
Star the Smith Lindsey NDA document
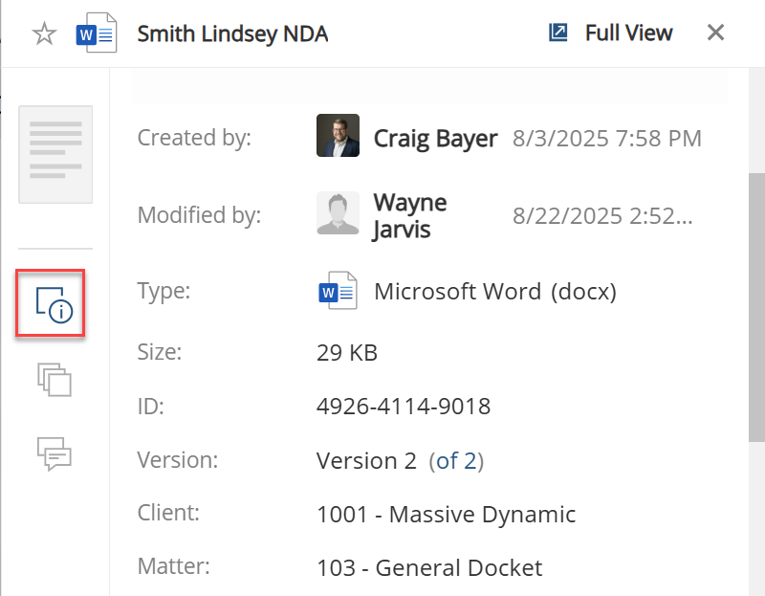tap(44, 34)
